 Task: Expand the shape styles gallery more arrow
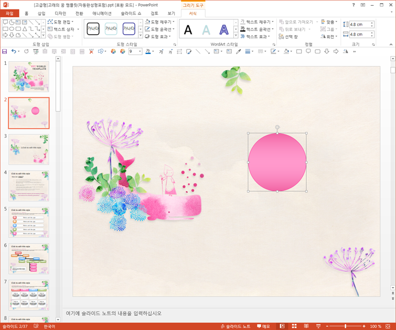141,36
